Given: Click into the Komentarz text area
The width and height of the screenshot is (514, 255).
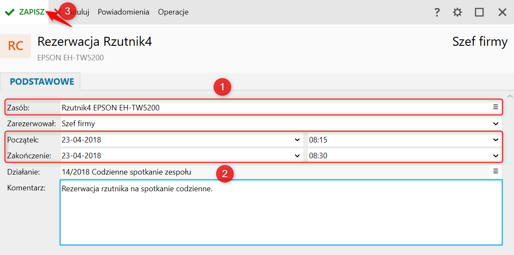Looking at the screenshot, I should pyautogui.click(x=281, y=214).
